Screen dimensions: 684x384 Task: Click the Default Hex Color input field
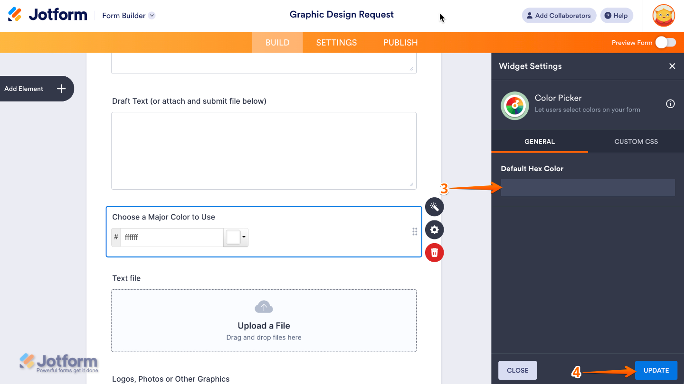(588, 188)
